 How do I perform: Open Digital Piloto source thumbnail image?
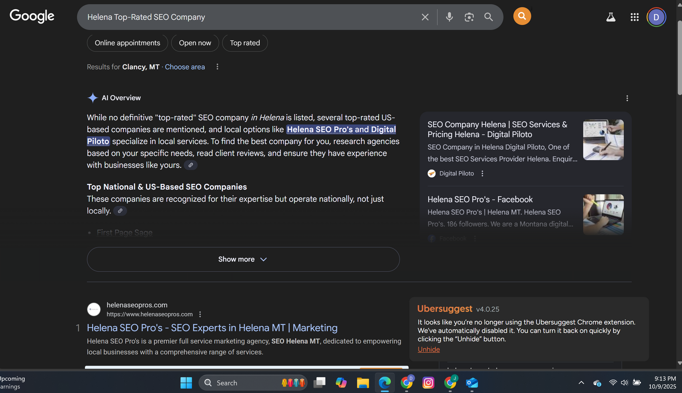603,140
